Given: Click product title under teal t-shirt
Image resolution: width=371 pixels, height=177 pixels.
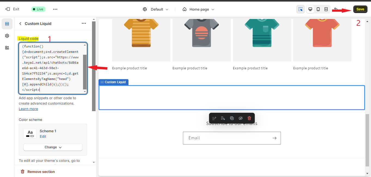Looking at the screenshot, I should (250, 68).
